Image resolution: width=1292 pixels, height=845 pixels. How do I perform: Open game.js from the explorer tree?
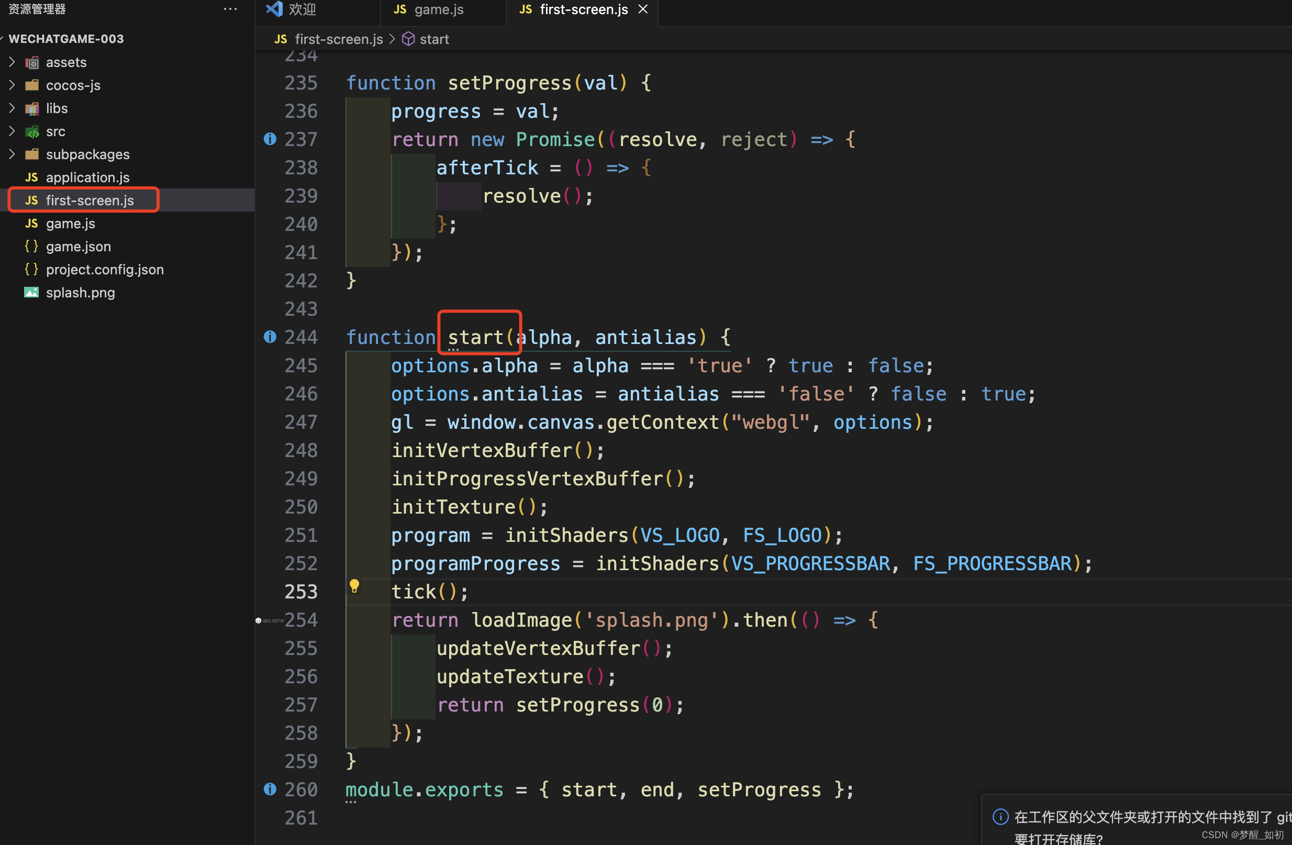click(x=70, y=223)
